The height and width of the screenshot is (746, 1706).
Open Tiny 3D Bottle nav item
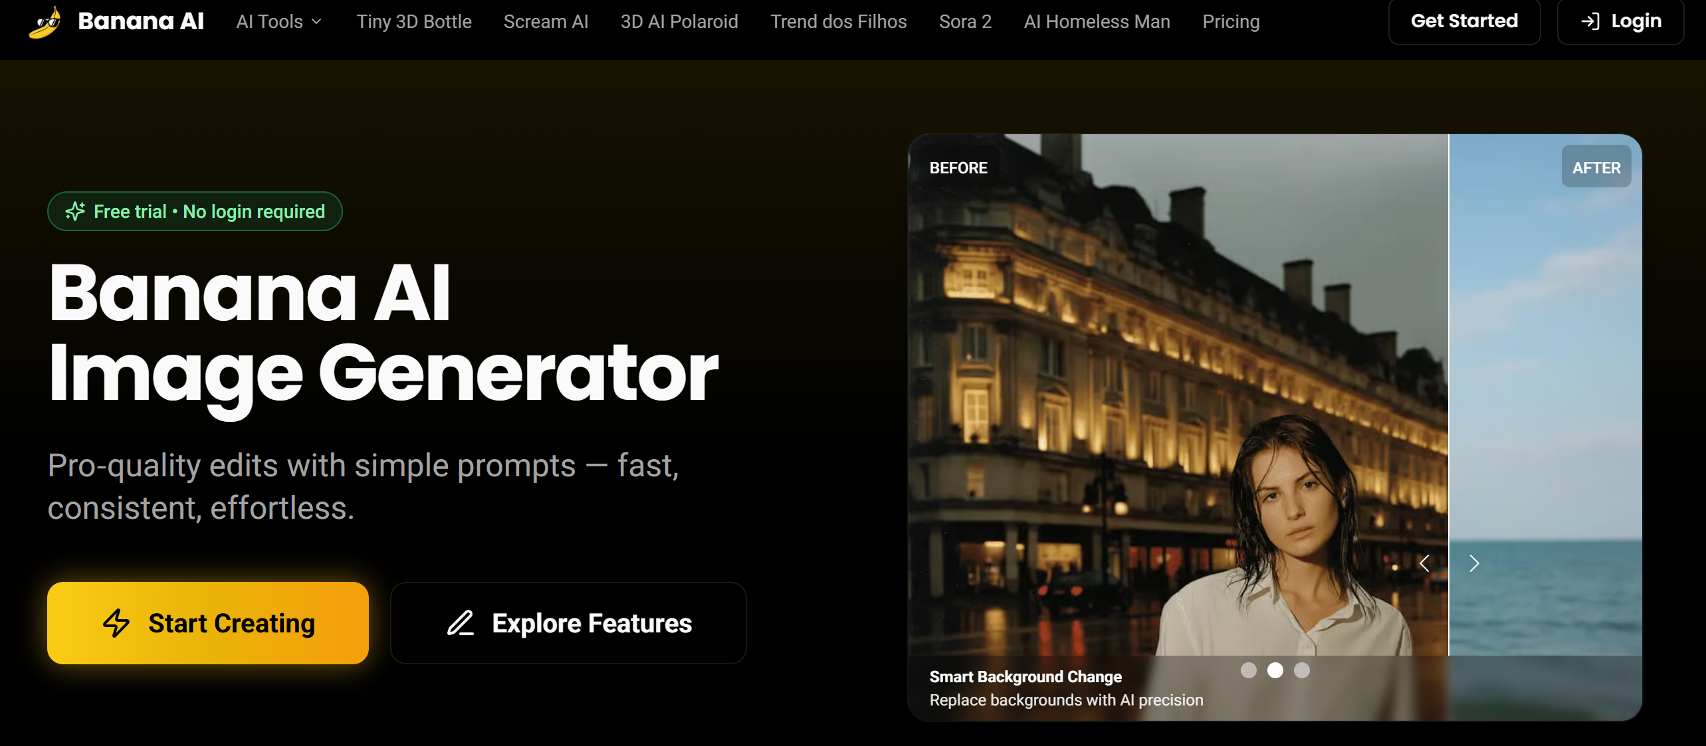point(414,22)
